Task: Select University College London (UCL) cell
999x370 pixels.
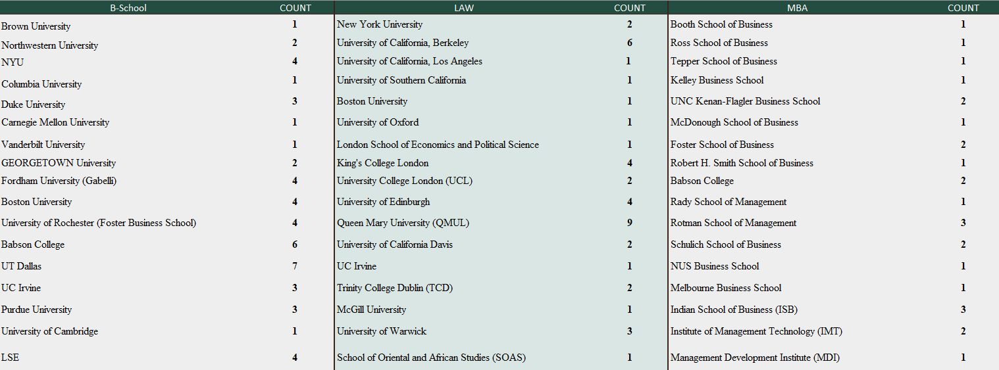Action: point(405,181)
